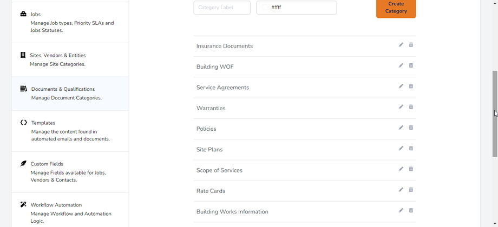Click the Templates braces icon
This screenshot has height=227, width=498.
click(x=23, y=122)
